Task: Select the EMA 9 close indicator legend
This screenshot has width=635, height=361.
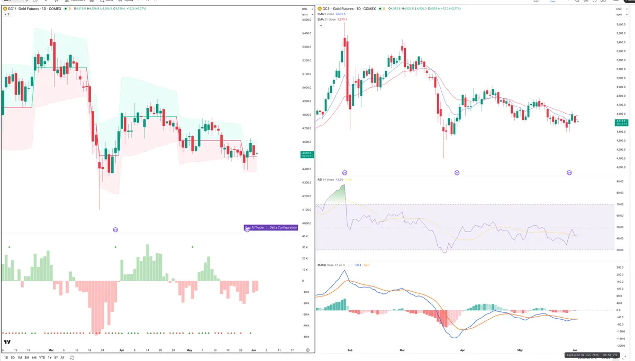Action: click(x=327, y=14)
